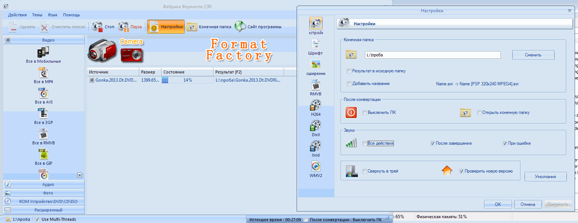Toggle Выключить ПК checkbox in settings
Image resolution: width=578 pixels, height=223 pixels.
pos(365,112)
